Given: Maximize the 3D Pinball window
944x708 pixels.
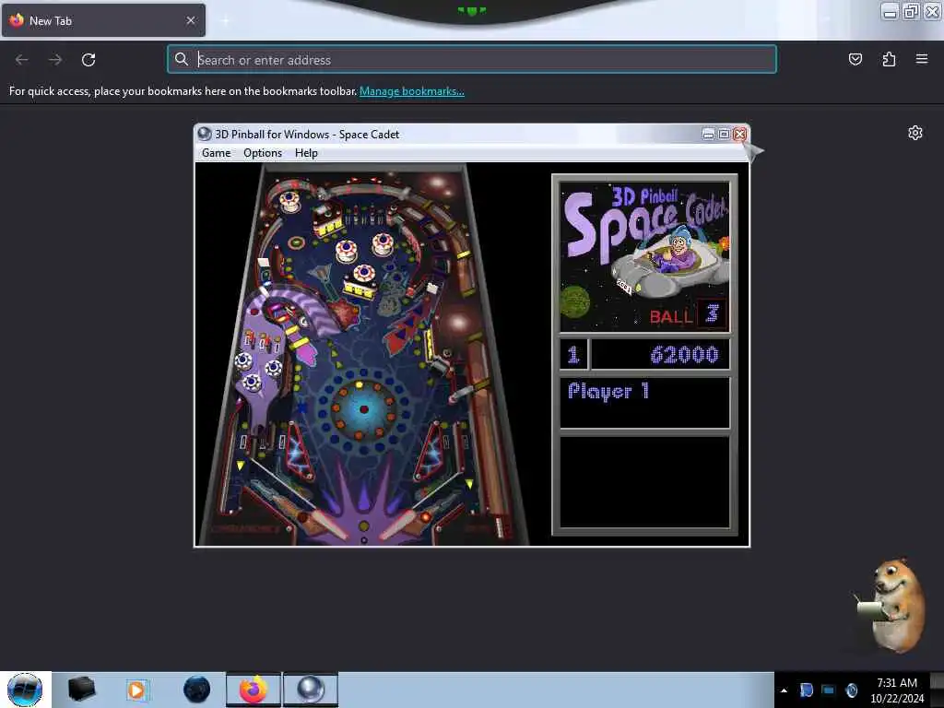Looking at the screenshot, I should pos(724,134).
